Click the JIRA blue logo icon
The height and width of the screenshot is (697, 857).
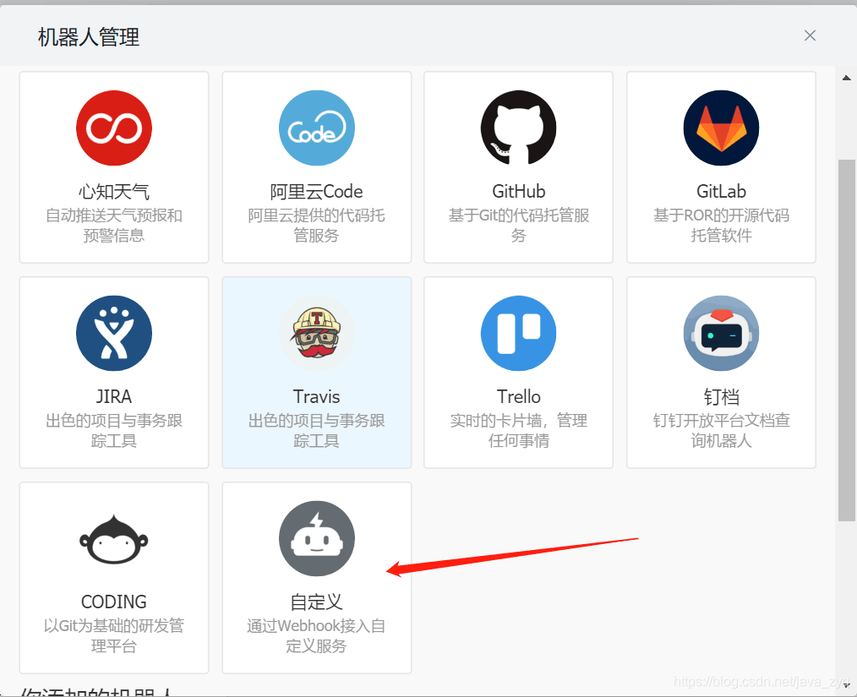click(x=114, y=333)
